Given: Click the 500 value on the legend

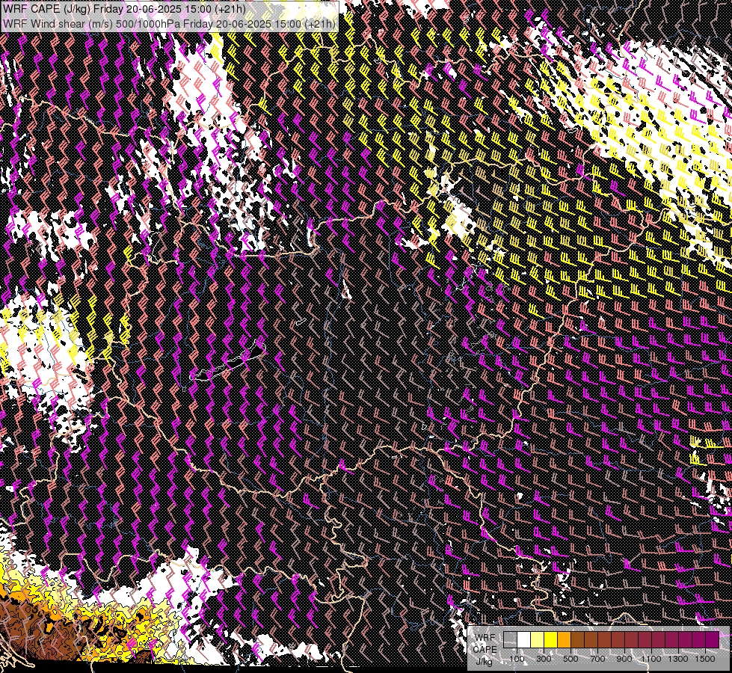Looking at the screenshot, I should tap(570, 659).
